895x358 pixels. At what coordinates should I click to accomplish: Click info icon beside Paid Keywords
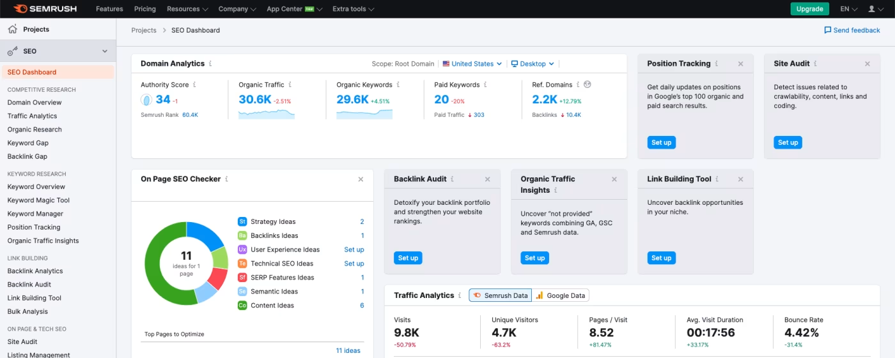(x=485, y=85)
